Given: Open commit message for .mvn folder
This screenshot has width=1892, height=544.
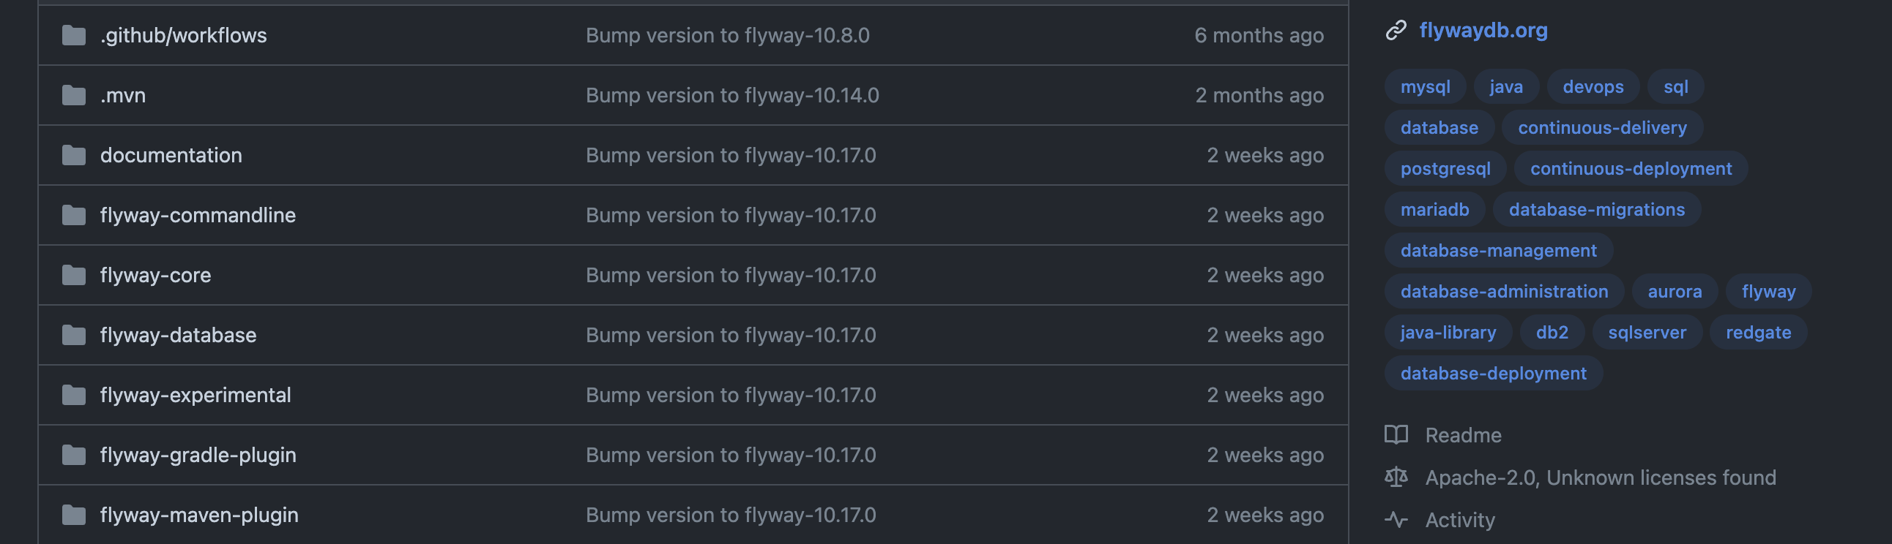Looking at the screenshot, I should coord(732,95).
